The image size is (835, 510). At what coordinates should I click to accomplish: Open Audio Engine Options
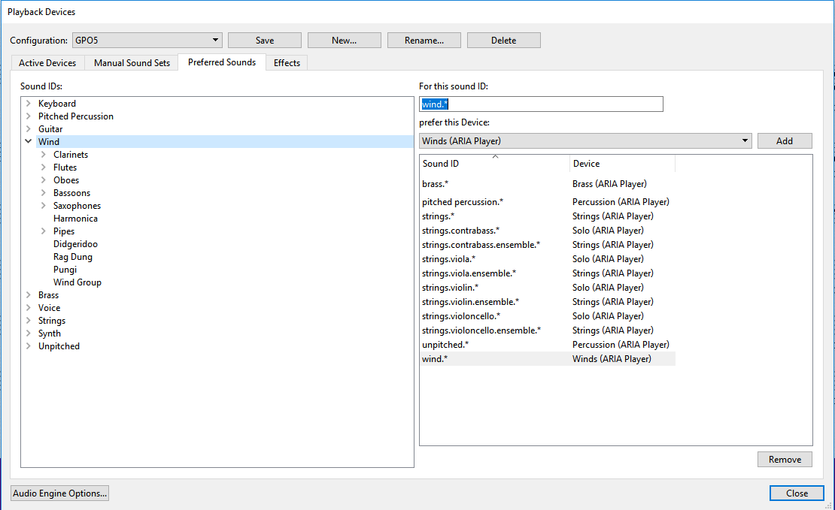[x=60, y=493]
